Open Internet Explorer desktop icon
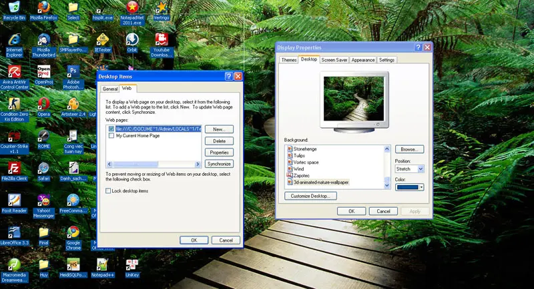534x289 pixels. coord(14,45)
